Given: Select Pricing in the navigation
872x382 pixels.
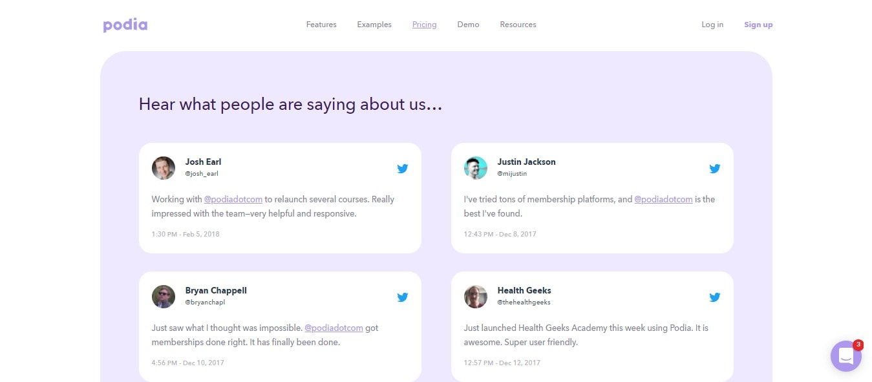Looking at the screenshot, I should [x=424, y=25].
